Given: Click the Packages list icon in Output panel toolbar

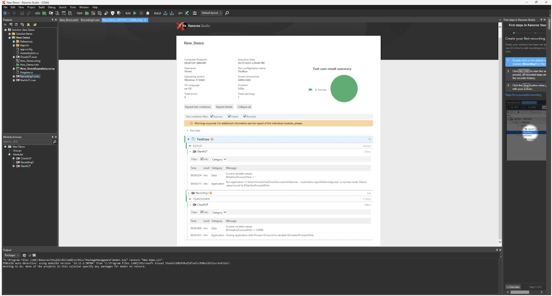Looking at the screenshot, I should tap(34, 255).
